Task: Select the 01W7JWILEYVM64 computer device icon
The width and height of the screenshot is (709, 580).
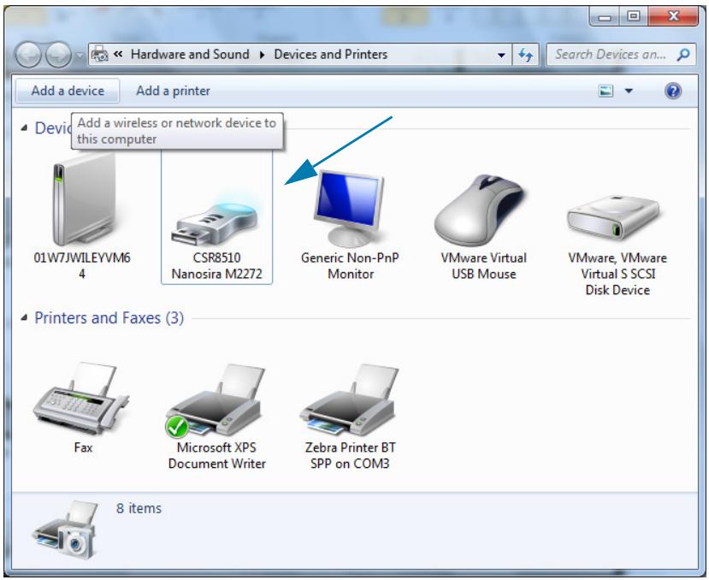Action: 83,199
